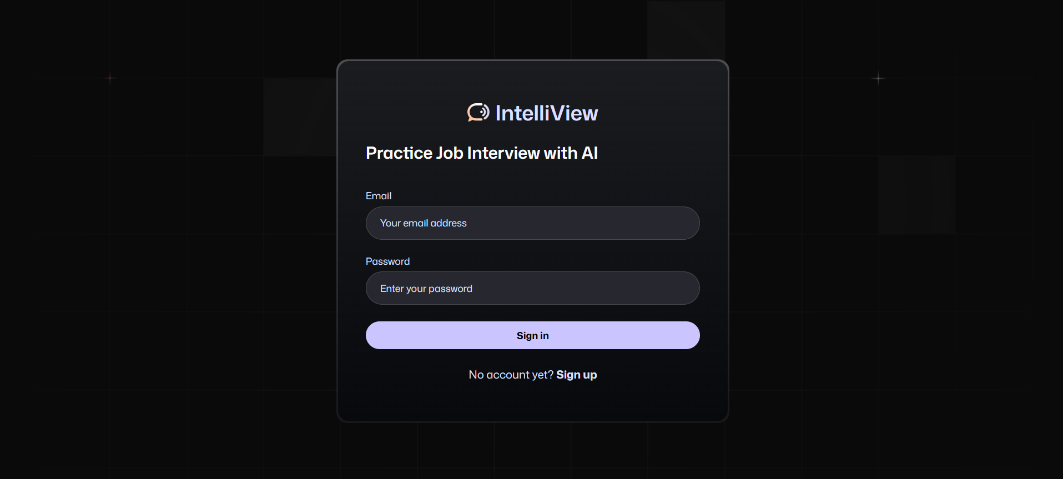Screen dimensions: 1063x479
Task: Click the highlighted grid square above the login card
Action: [686, 29]
